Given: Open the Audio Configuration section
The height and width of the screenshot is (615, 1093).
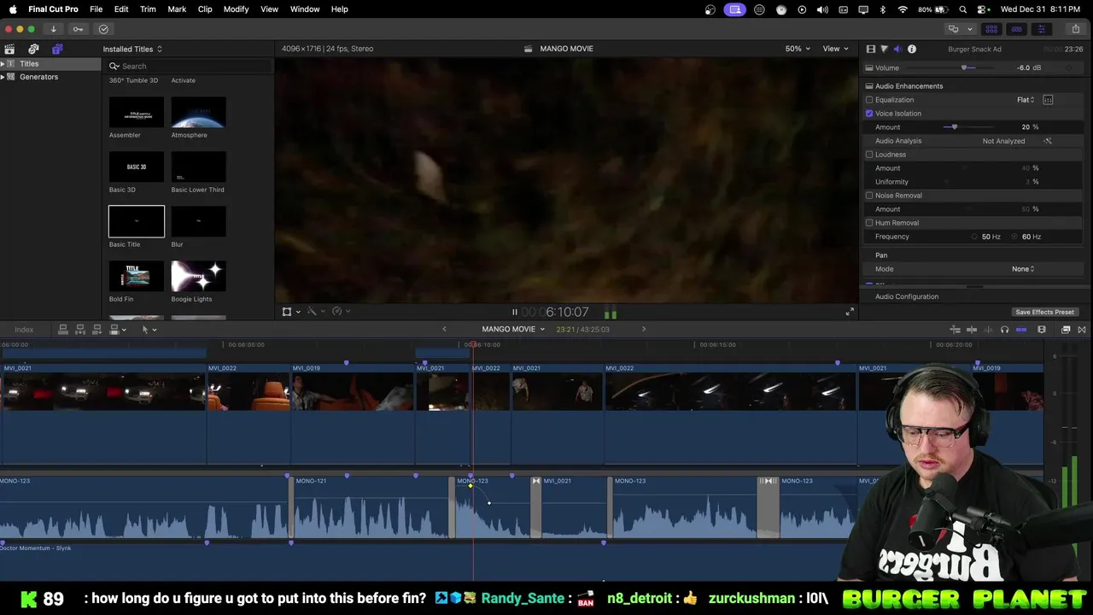Looking at the screenshot, I should [x=907, y=296].
